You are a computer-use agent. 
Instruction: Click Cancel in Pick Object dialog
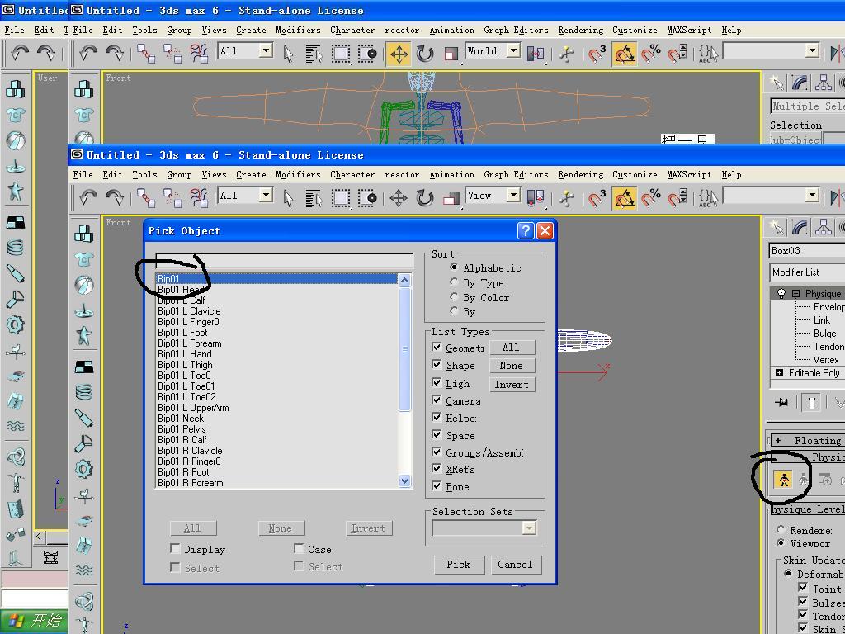[x=515, y=565]
